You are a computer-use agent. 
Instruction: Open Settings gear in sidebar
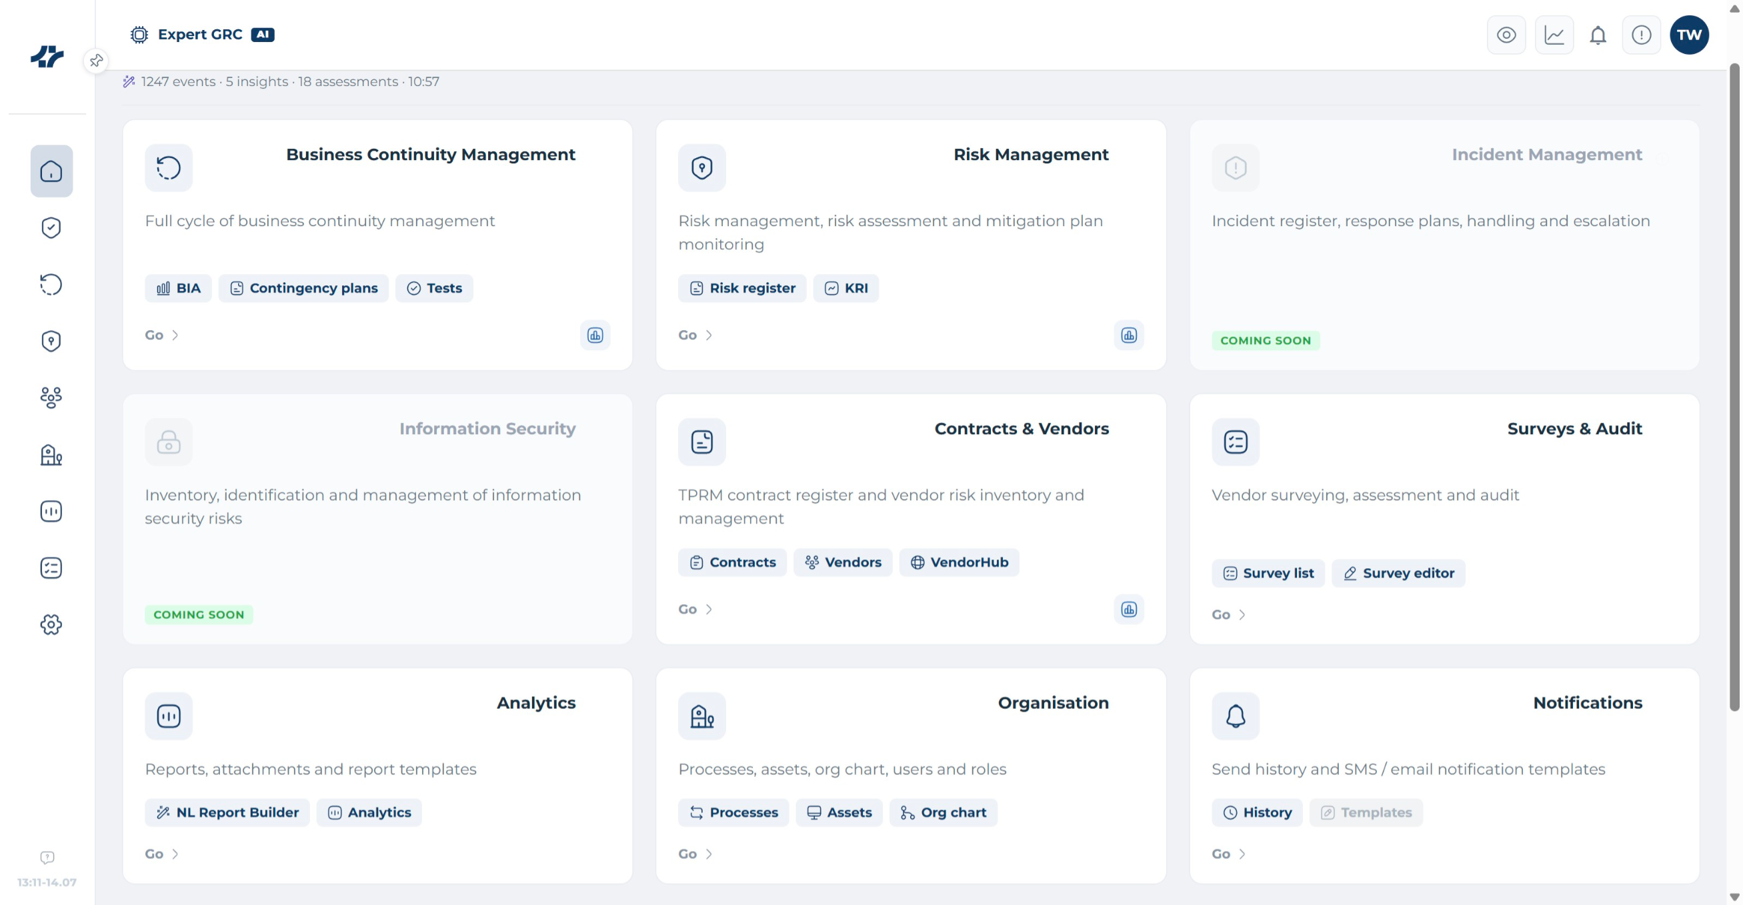pos(51,625)
